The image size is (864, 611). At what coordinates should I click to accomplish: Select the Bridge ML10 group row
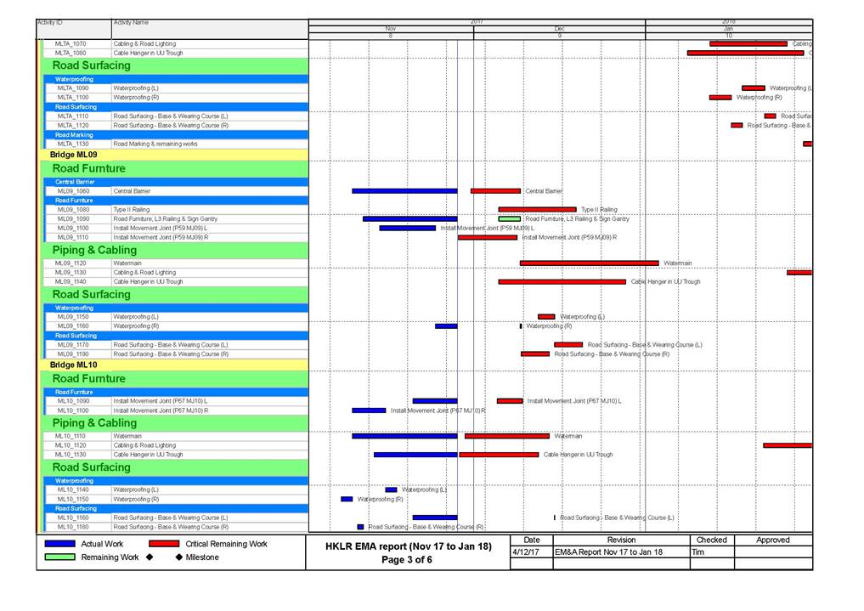[x=175, y=365]
